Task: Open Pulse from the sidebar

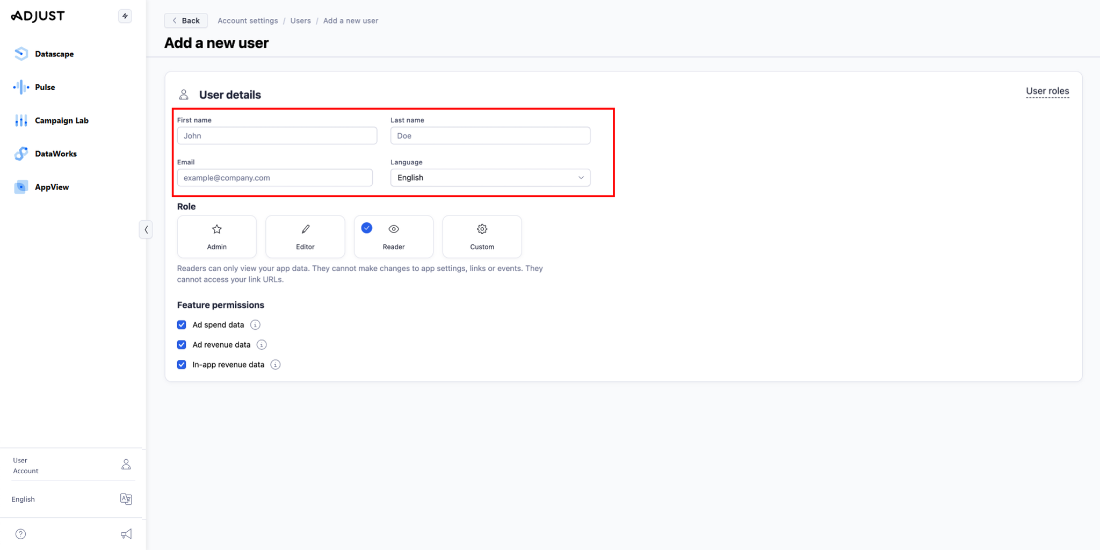Action: pos(45,87)
